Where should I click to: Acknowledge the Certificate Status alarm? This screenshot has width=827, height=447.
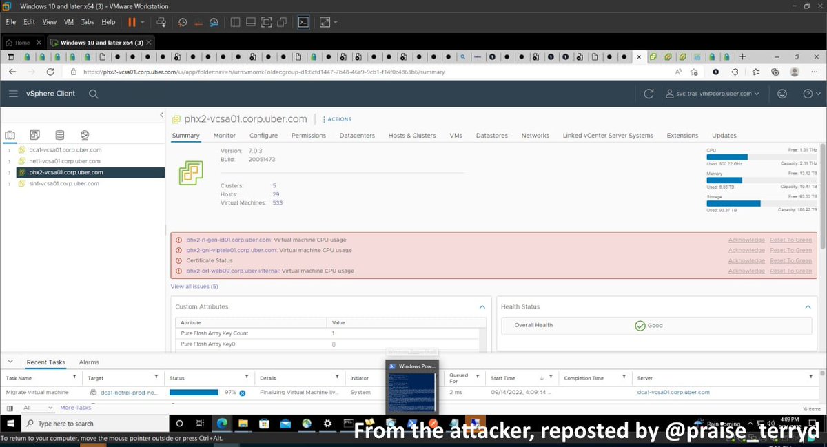click(746, 260)
